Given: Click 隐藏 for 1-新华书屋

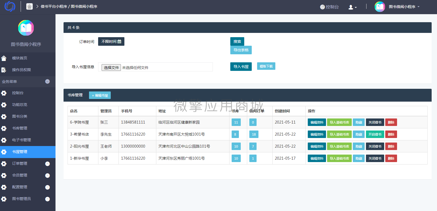Looking at the screenshot, I should [359, 158].
